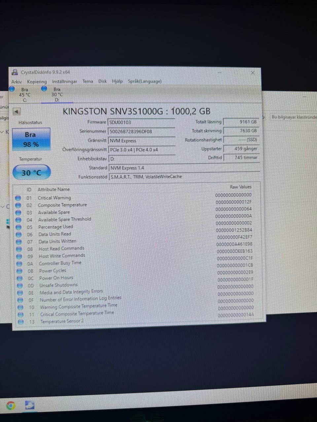Screen dimensions: 317x422
Task: Open the Hjälp menu
Action: click(117, 81)
